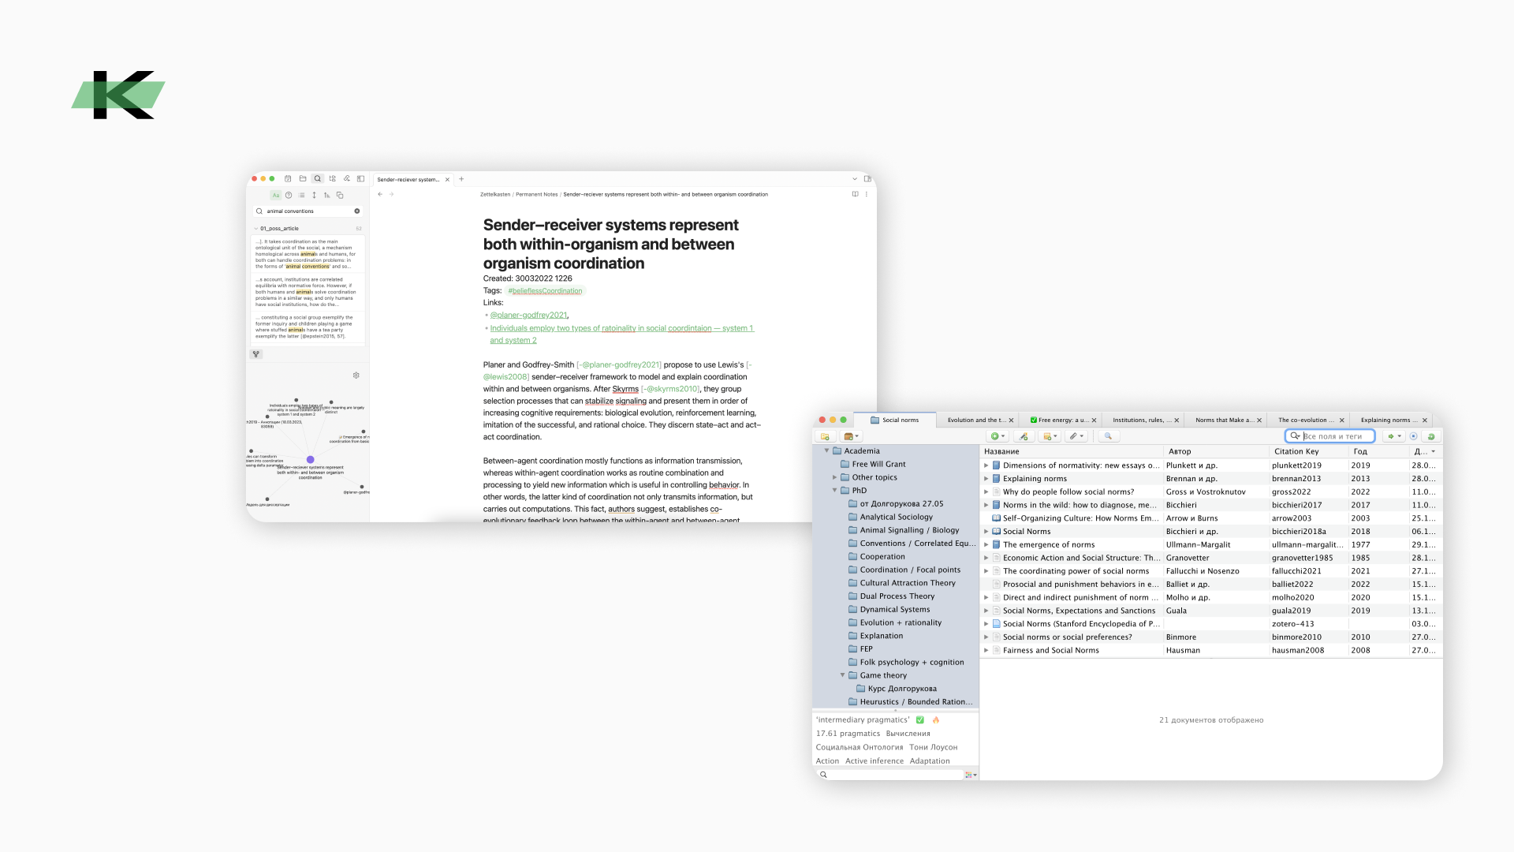1514x852 pixels.
Task: Collapse 01_poss_article search result group
Action: (x=255, y=229)
